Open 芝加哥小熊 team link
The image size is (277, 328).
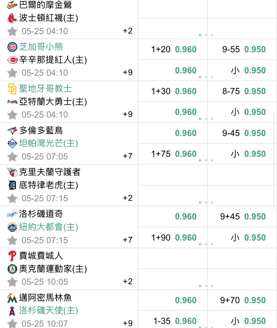point(41,47)
